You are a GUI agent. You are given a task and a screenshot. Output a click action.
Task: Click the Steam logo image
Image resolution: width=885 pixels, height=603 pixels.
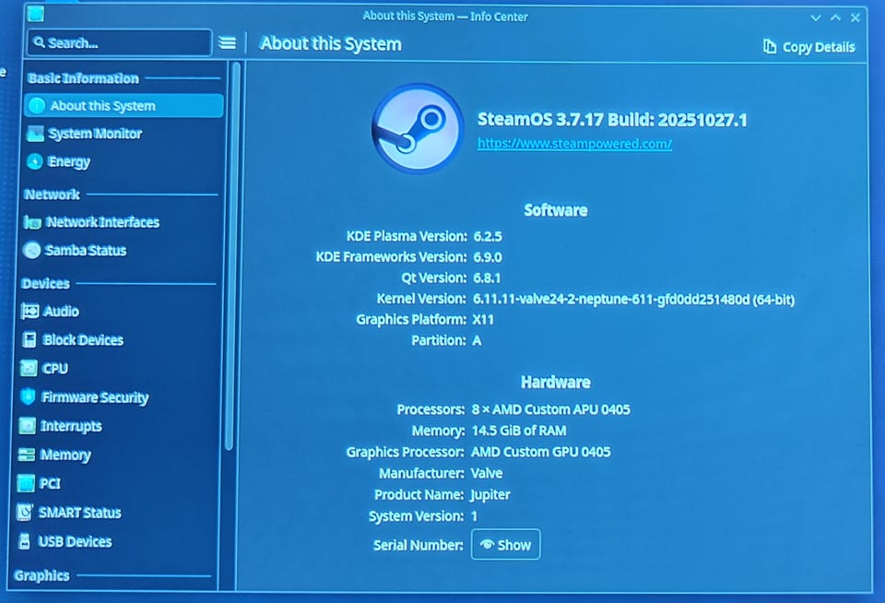417,129
